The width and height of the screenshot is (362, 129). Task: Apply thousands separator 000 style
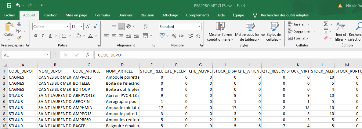coord(182,36)
